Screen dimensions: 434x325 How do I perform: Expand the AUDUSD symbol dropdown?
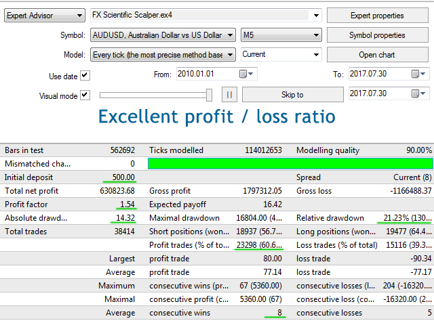click(x=229, y=35)
